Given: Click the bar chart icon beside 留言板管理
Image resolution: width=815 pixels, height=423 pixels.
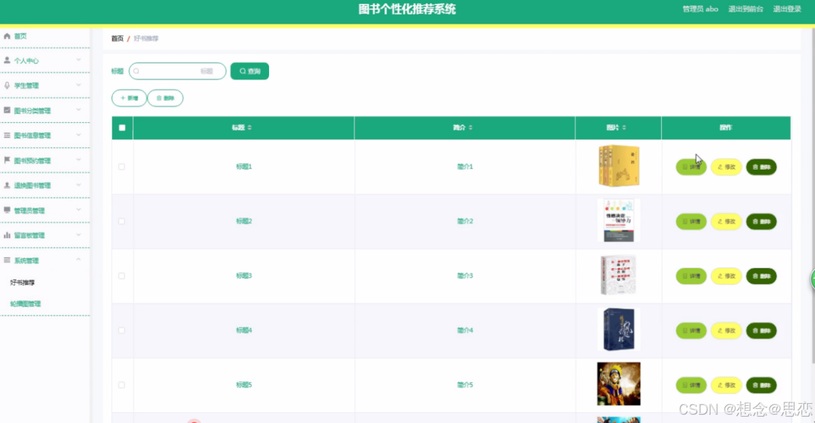Looking at the screenshot, I should click(x=7, y=235).
